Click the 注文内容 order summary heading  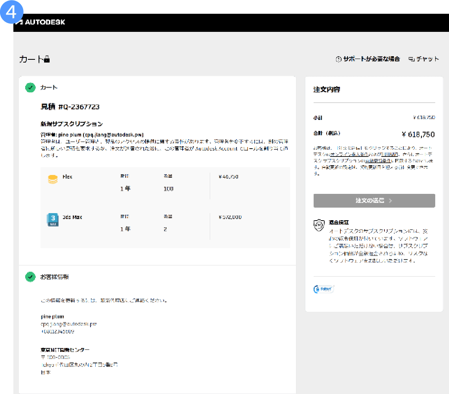point(327,89)
